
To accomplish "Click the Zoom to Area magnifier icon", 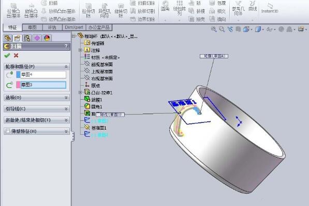I will 222,29.
